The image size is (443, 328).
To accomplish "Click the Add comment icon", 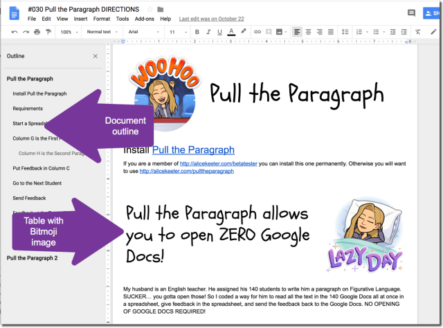I will [x=269, y=32].
